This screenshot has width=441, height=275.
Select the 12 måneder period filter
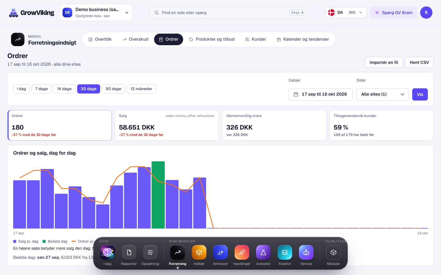click(x=141, y=89)
